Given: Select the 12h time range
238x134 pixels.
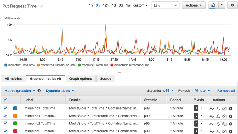Looking at the screenshot, I should (x=106, y=5).
